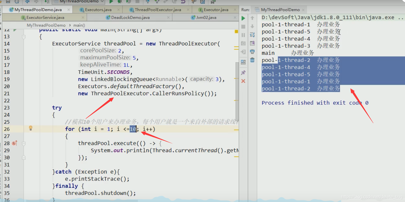Select the MyThreadPoolDemo tab in Run panel
The image size is (405, 202).
(x=280, y=10)
